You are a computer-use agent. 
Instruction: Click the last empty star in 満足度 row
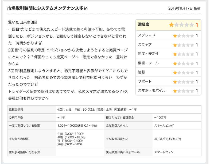click(192, 25)
